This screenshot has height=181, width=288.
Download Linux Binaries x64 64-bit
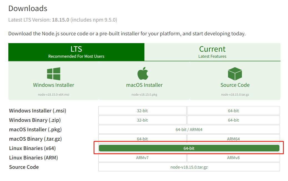(189, 148)
